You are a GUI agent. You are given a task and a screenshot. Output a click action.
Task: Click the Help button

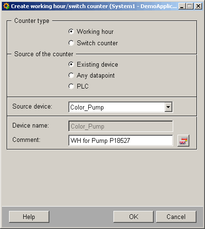click(29, 217)
